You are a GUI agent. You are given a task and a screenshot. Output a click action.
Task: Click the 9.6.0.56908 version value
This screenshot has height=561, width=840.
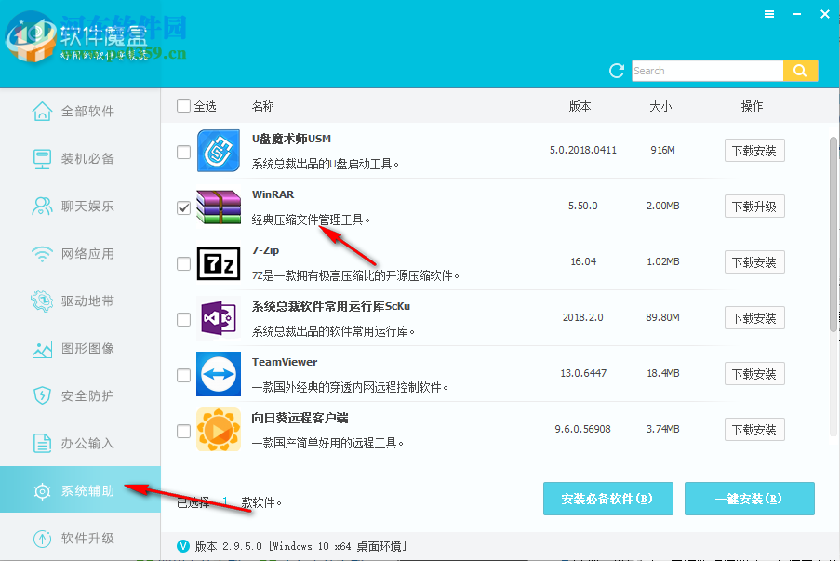coord(583,429)
